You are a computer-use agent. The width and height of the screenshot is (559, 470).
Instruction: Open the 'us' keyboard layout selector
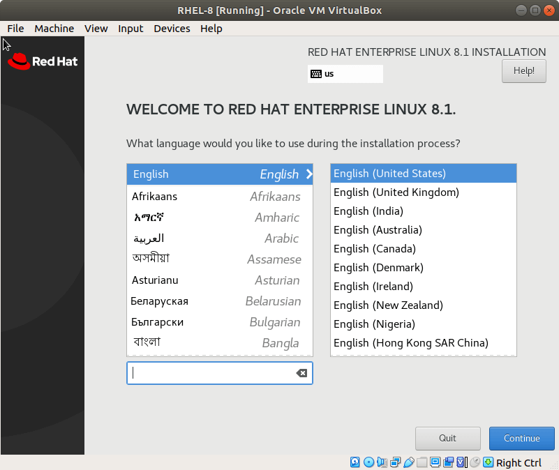345,73
